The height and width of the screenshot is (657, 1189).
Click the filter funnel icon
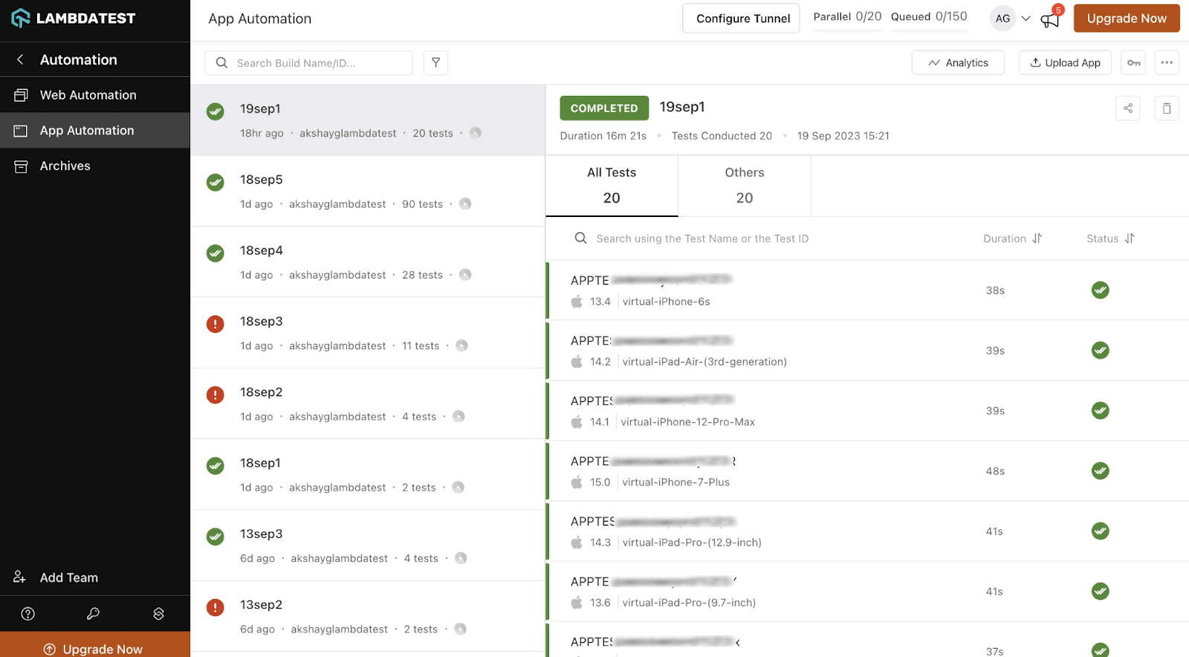point(435,63)
